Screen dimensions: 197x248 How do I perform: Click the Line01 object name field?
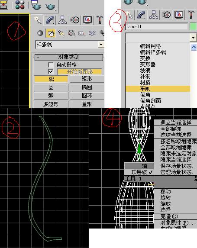pos(157,26)
